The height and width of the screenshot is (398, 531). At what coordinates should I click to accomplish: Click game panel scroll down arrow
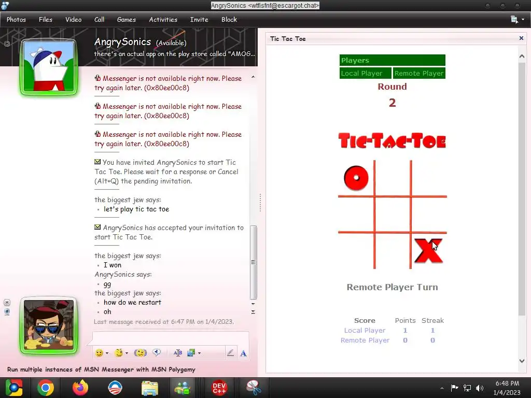tap(522, 361)
